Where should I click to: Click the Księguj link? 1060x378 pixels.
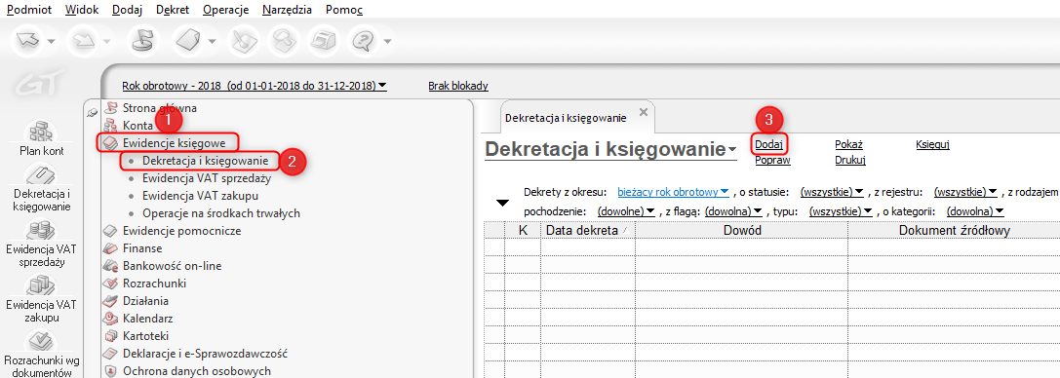pos(933,144)
